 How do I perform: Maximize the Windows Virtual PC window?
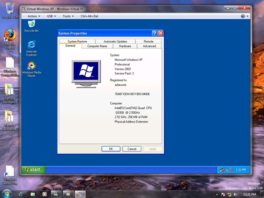(x=235, y=8)
